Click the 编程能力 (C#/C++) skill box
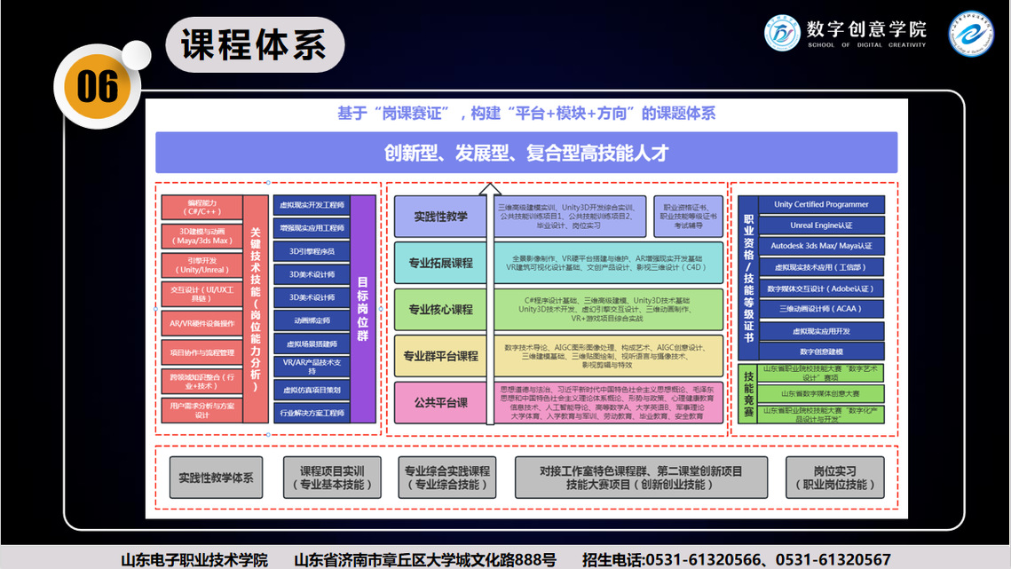 pos(201,208)
